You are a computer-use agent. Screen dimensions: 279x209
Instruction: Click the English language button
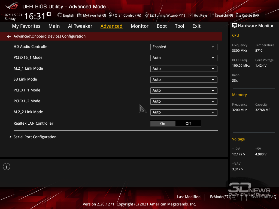pos(66,15)
